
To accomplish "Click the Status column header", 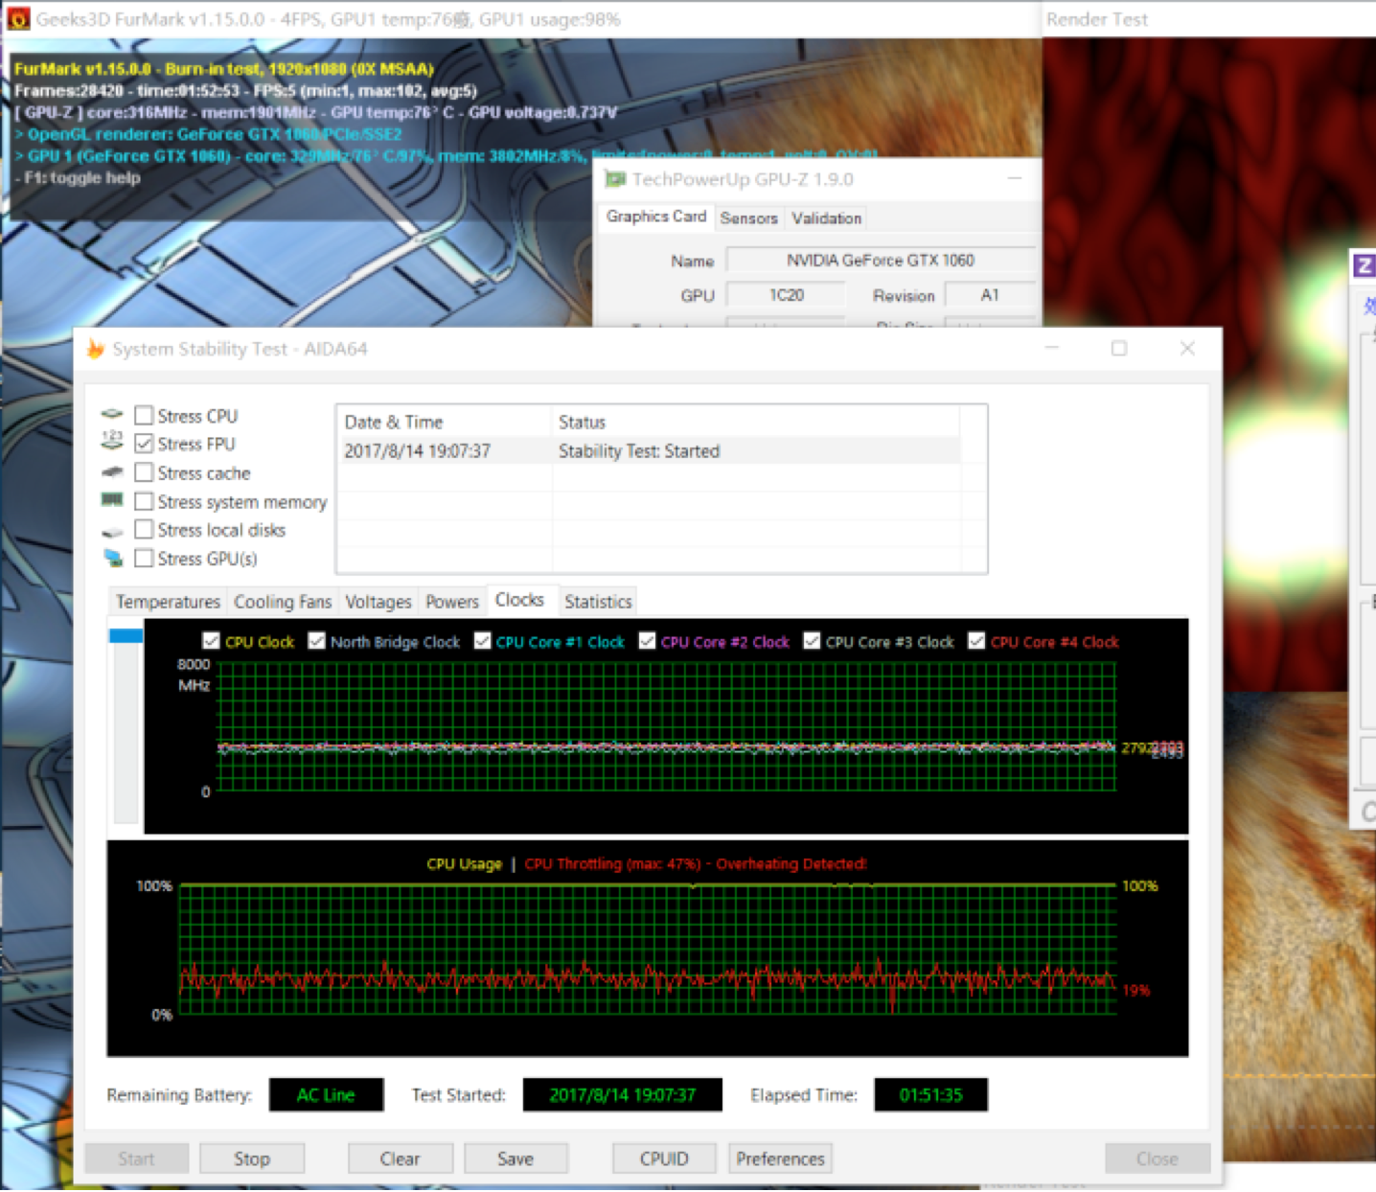I will pyautogui.click(x=755, y=422).
